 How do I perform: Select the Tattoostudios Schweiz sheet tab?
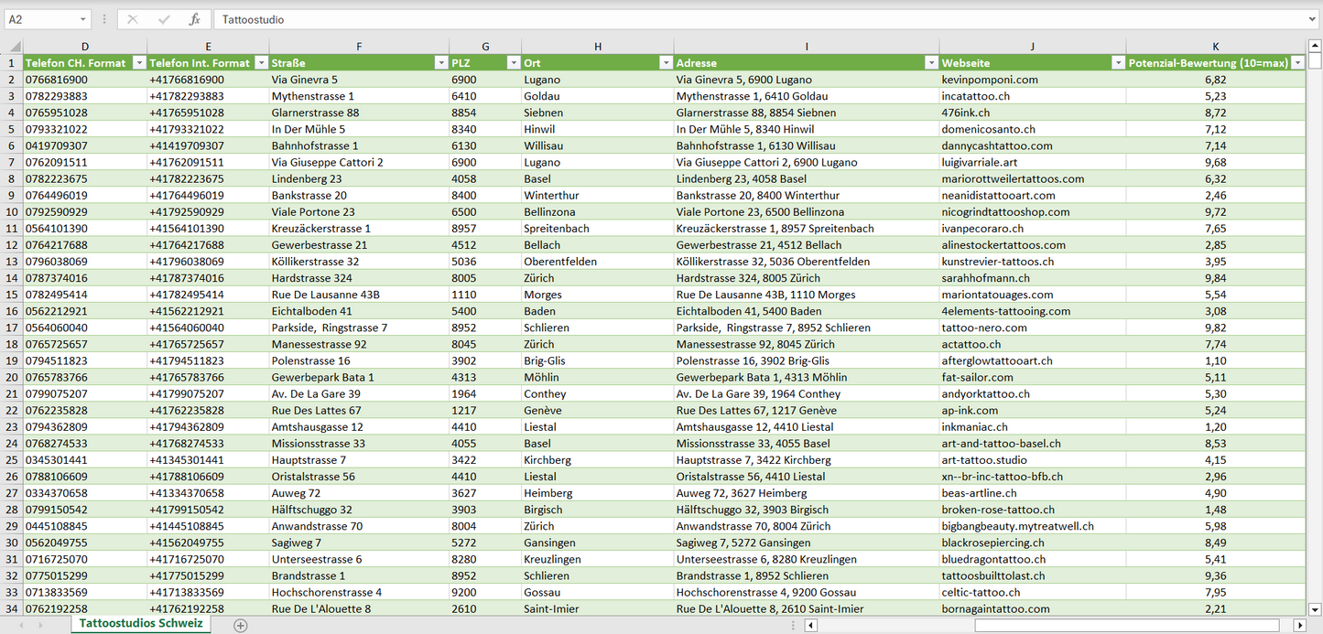point(141,623)
